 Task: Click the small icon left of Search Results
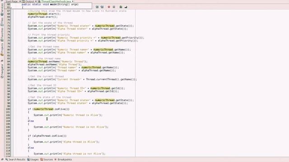2,159
